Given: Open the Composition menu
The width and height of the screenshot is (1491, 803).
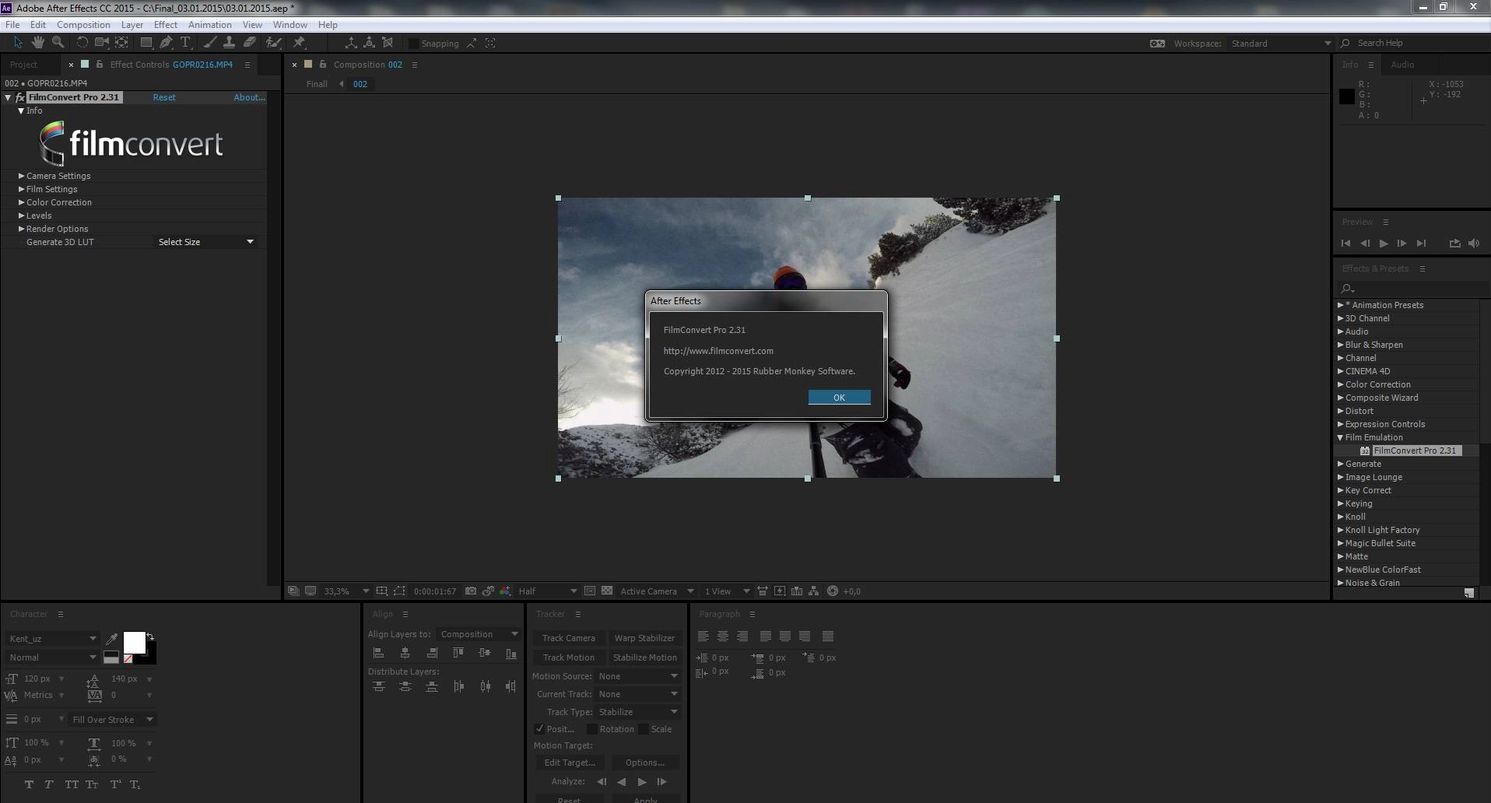Looking at the screenshot, I should (83, 25).
